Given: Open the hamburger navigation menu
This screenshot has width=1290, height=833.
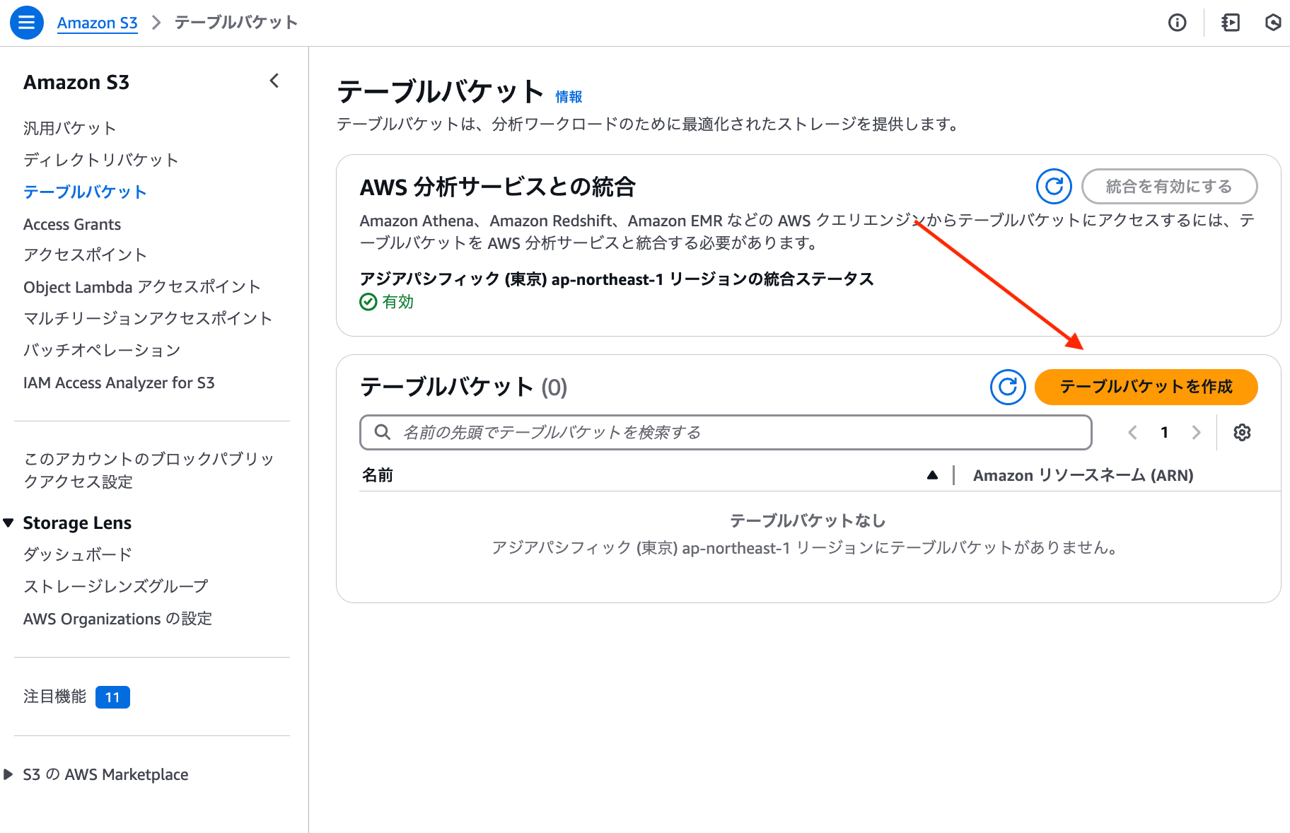Looking at the screenshot, I should [27, 23].
